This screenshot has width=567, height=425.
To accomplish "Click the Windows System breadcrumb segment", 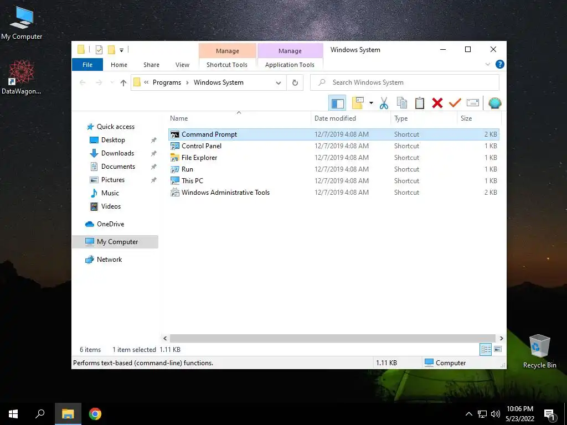I will click(218, 82).
